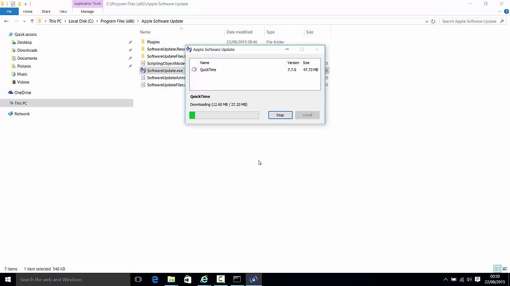
Task: Select the Application Tools contextual tab
Action: point(88,4)
